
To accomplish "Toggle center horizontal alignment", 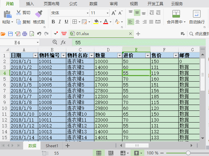I will click(137, 22).
